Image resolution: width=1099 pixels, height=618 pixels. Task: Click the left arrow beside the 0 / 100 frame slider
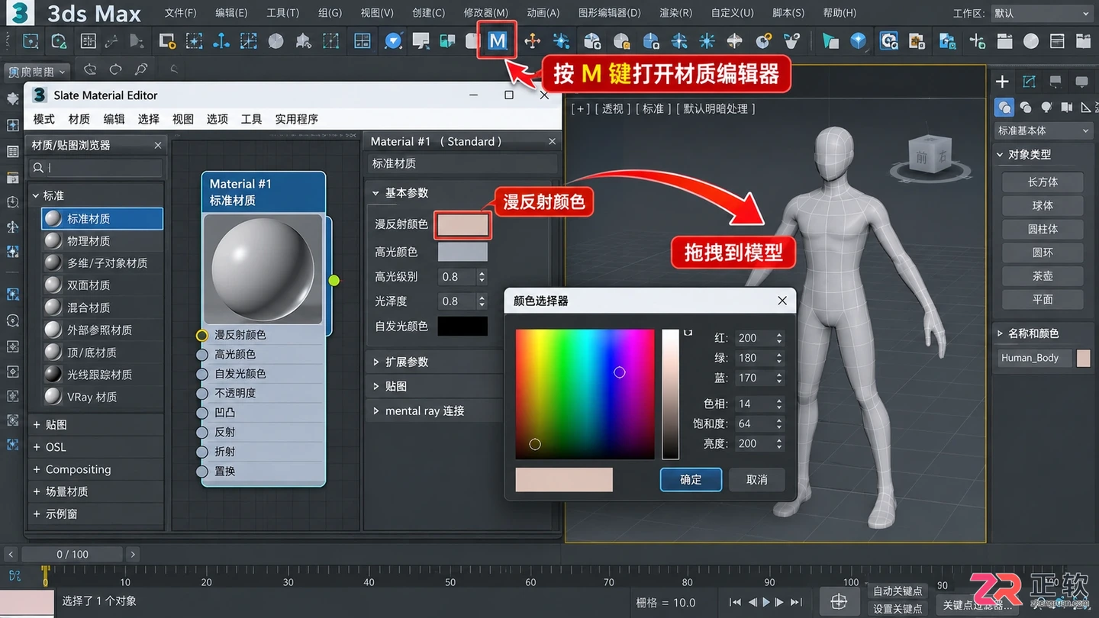tap(11, 555)
